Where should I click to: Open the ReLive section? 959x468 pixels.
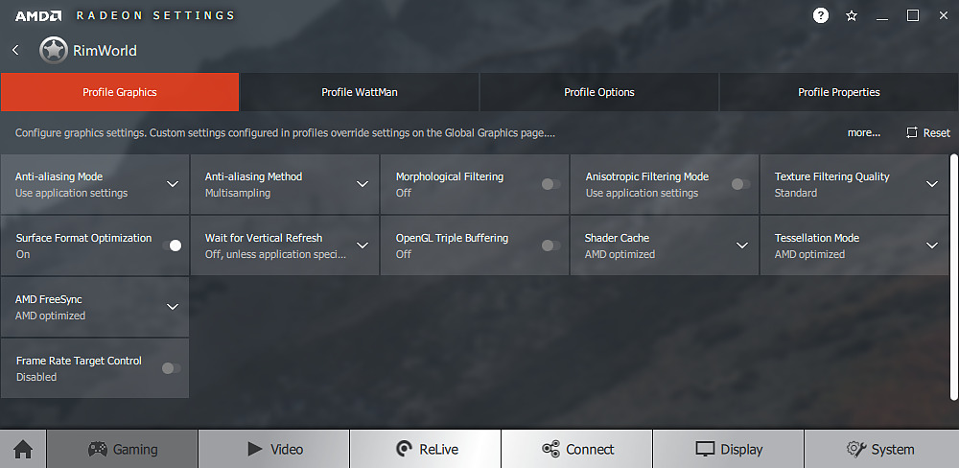point(426,449)
